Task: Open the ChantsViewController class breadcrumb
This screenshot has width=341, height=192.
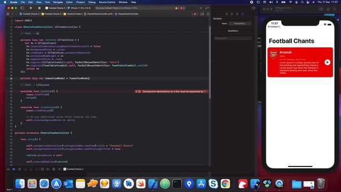Action: [127, 14]
